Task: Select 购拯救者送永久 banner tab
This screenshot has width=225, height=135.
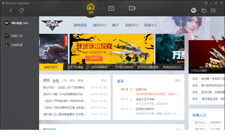Action: tap(172, 67)
